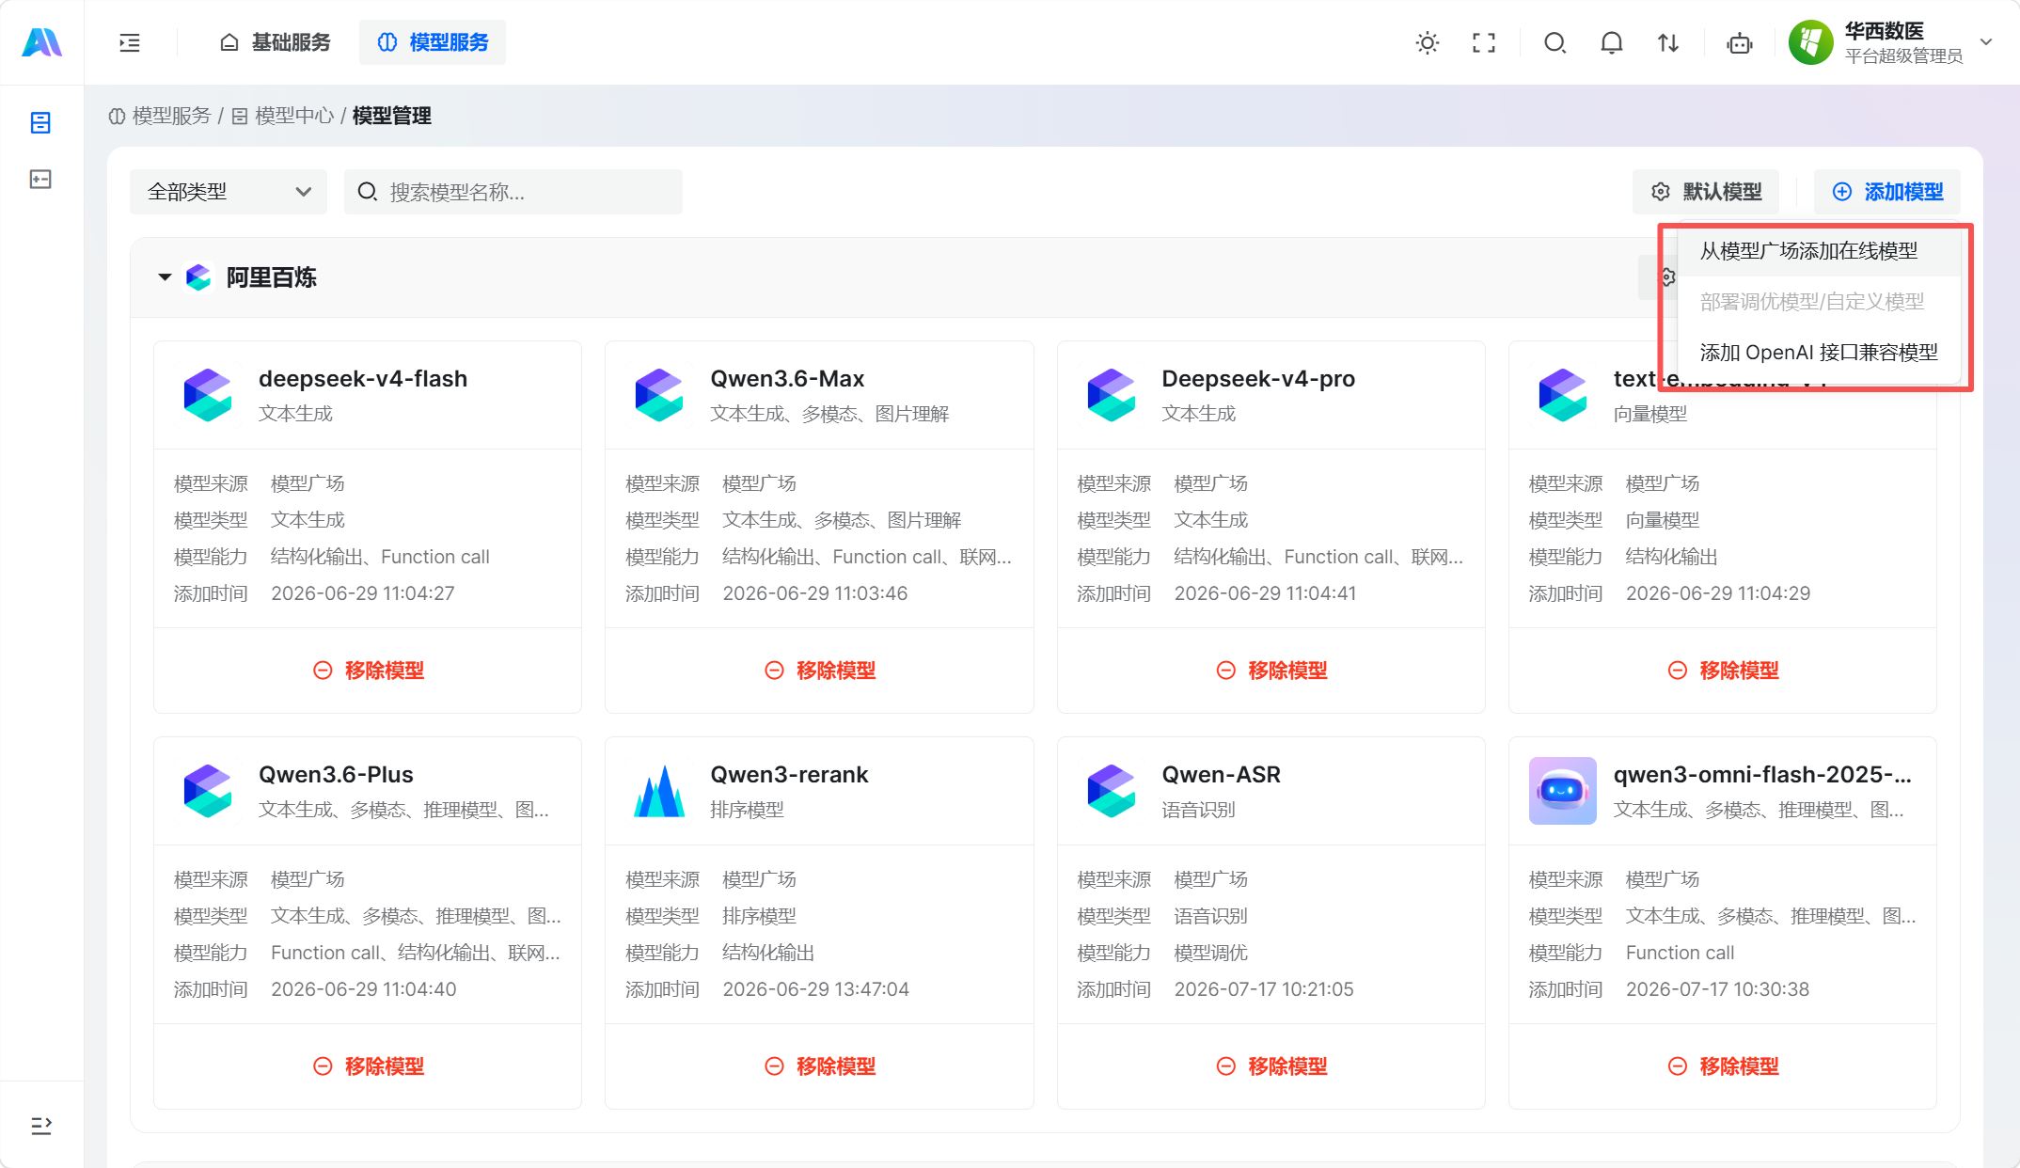Image resolution: width=2020 pixels, height=1168 pixels.
Task: Collapse the sidebar menu toggle icon
Action: (130, 42)
